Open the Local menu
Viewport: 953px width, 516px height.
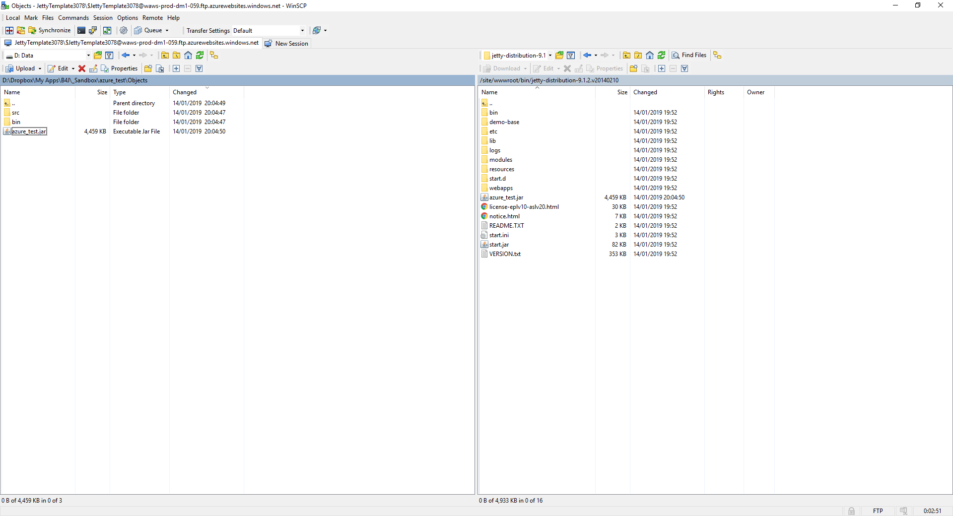13,18
